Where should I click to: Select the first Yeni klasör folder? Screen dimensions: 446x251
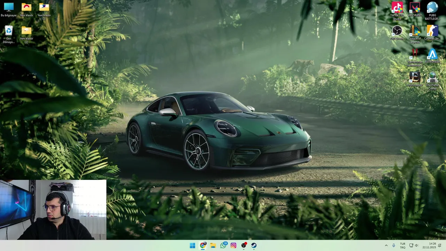(26, 10)
